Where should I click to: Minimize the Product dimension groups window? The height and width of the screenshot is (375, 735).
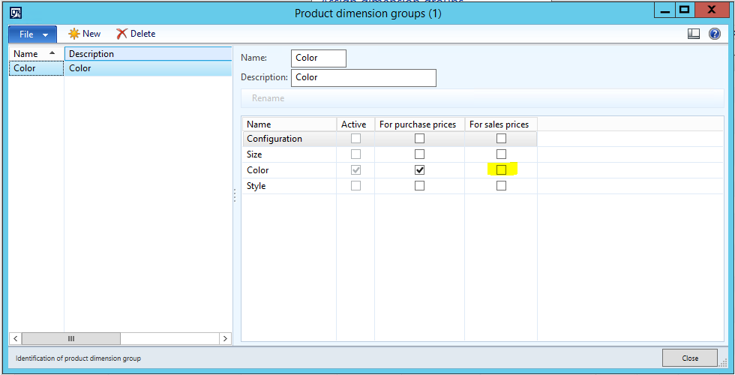666,9
